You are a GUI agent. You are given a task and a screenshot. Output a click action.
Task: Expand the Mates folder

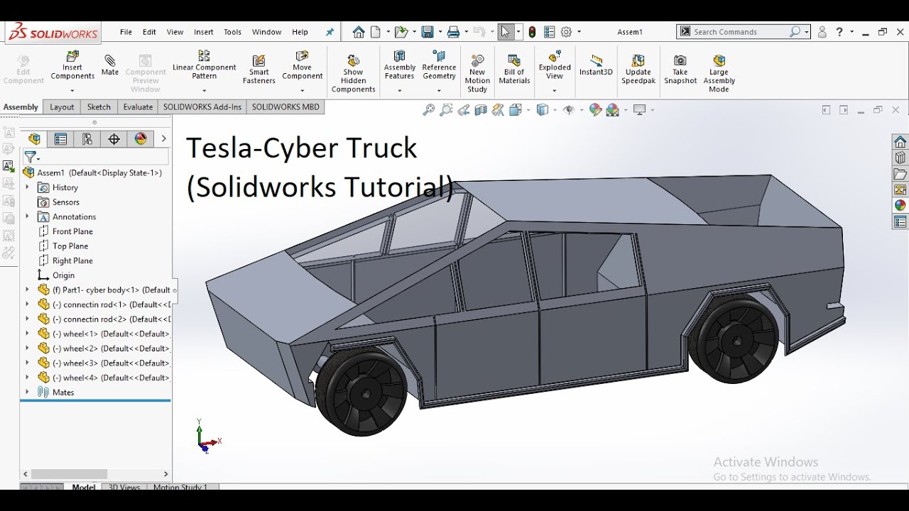pyautogui.click(x=27, y=392)
